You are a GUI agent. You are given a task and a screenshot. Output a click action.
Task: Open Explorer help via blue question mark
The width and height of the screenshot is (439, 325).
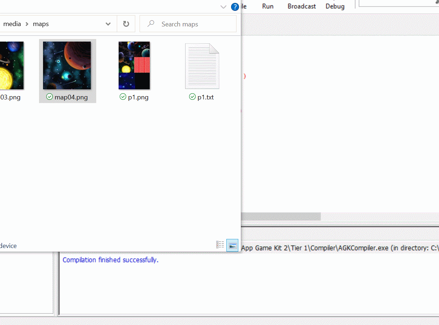pyautogui.click(x=235, y=7)
